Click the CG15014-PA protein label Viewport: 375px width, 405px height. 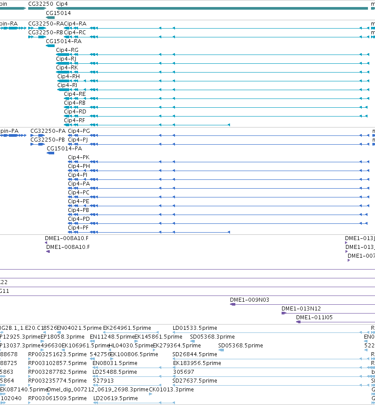click(x=64, y=149)
